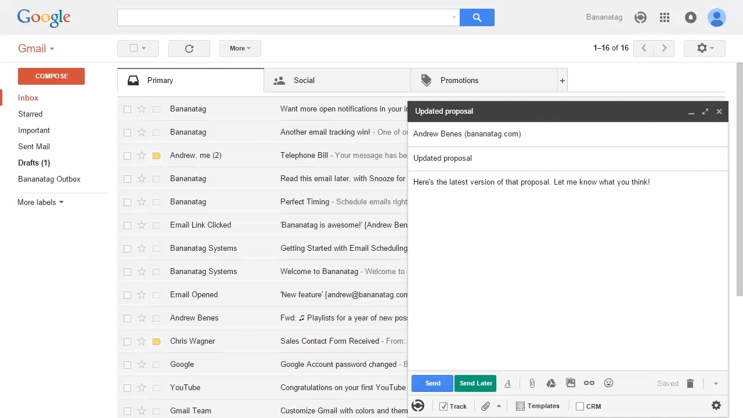Open Drafts (1) folder
The height and width of the screenshot is (418, 743).
tap(34, 163)
